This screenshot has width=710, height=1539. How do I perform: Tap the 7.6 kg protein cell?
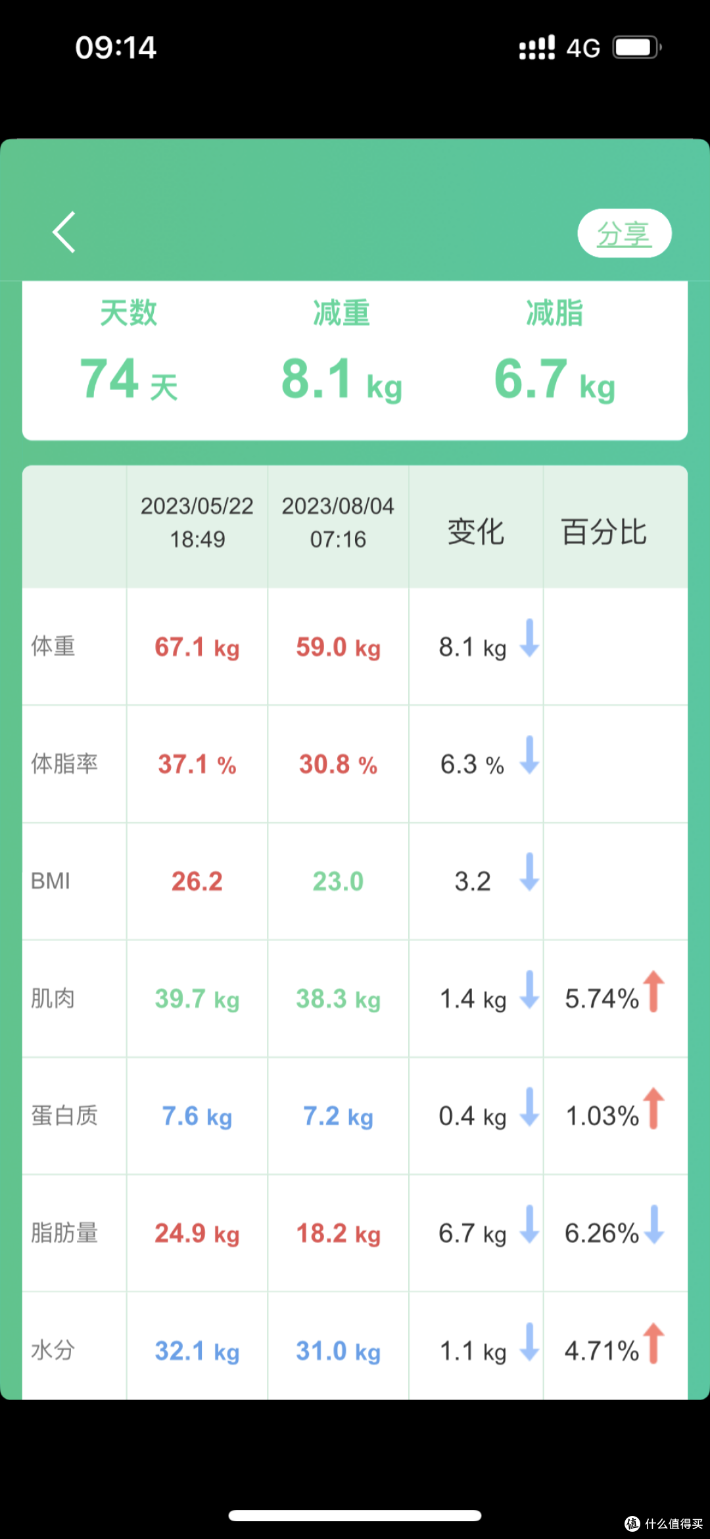tap(197, 1117)
